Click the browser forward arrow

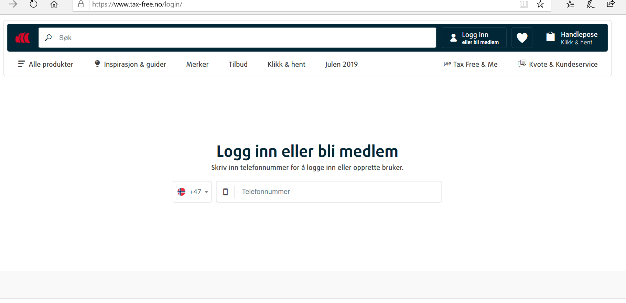(13, 4)
